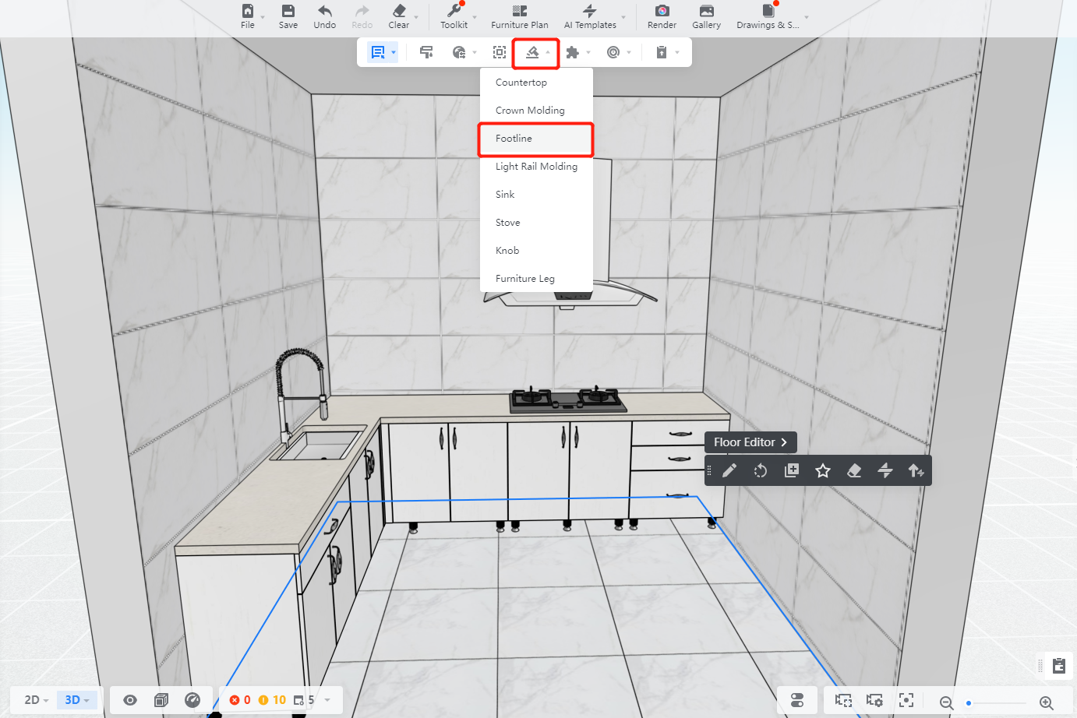Expand the AI Templates dropdown arrow

coord(623,16)
